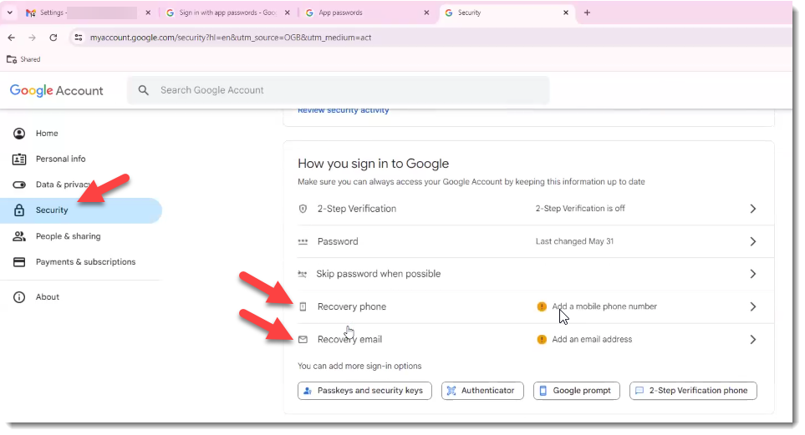This screenshot has height=435, width=805.
Task: Open People & sharing in the sidebar
Action: (x=80, y=236)
